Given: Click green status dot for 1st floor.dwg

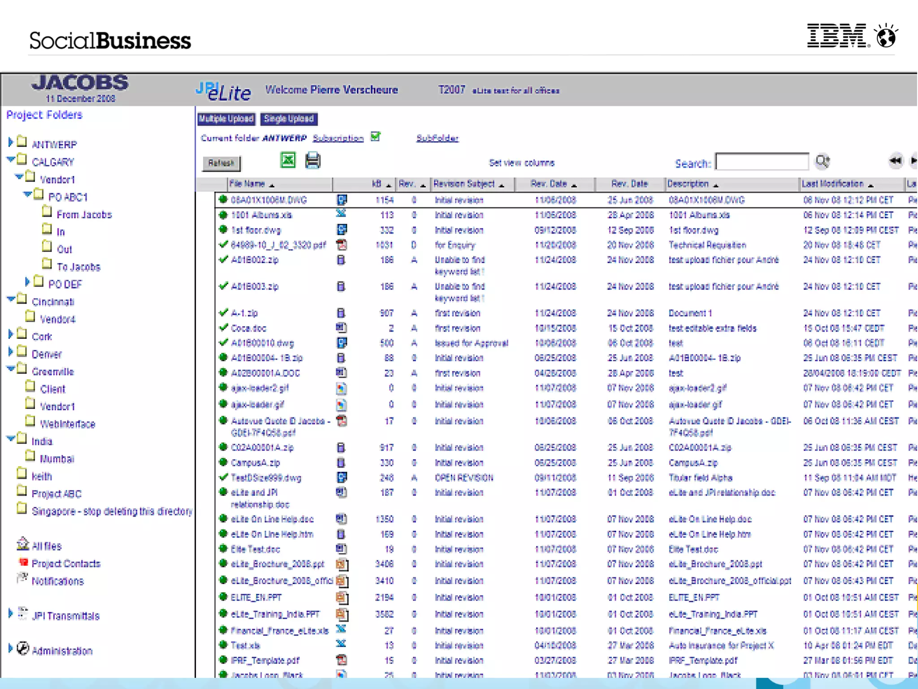Looking at the screenshot, I should point(223,230).
